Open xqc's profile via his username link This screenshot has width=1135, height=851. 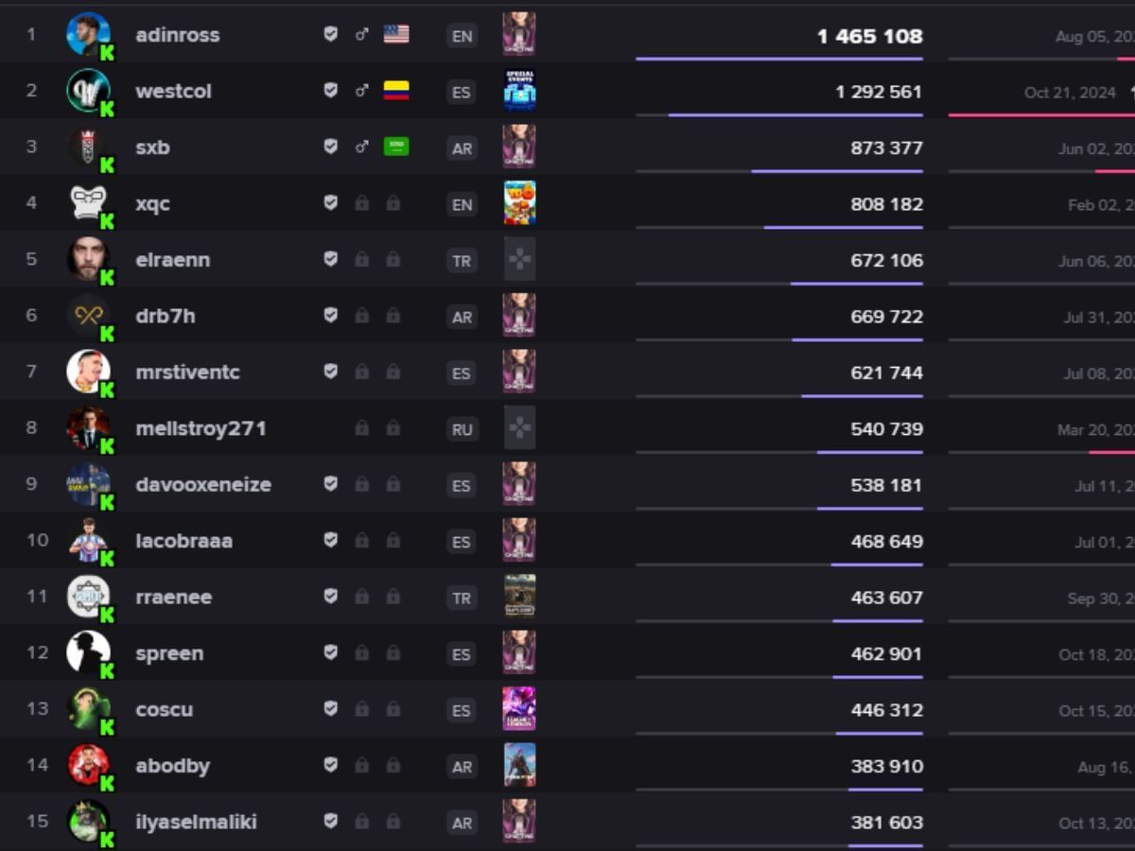[x=154, y=203]
